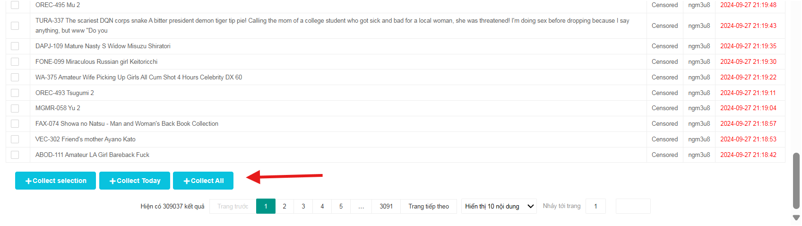Click the scrollbar down arrow
The height and width of the screenshot is (226, 802).
796,217
